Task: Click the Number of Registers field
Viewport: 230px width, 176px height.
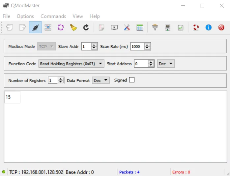Action: click(53, 80)
